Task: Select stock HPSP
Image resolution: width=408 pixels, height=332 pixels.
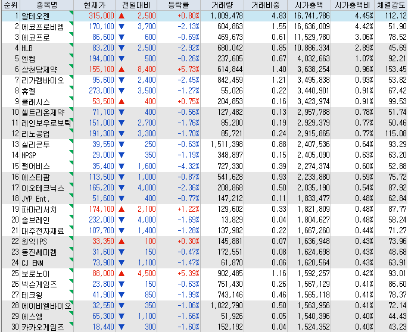Action: 29,155
